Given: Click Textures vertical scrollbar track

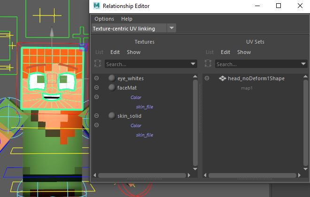Looking at the screenshot, I should click(x=195, y=122).
